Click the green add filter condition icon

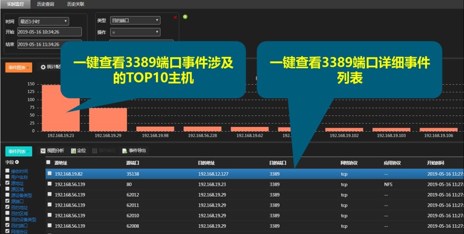pyautogui.click(x=185, y=17)
